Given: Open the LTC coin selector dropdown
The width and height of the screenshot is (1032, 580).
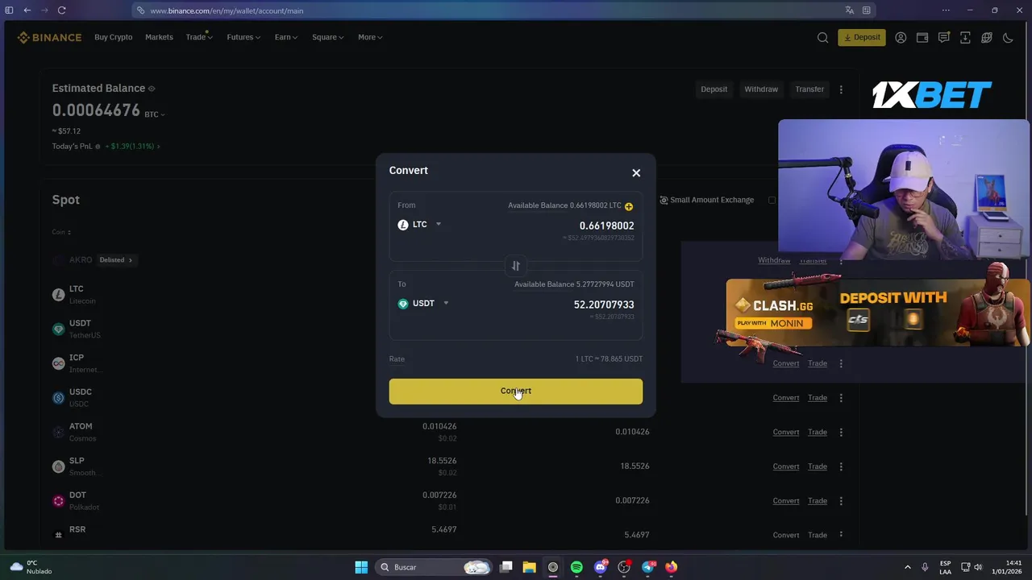Looking at the screenshot, I should (420, 225).
